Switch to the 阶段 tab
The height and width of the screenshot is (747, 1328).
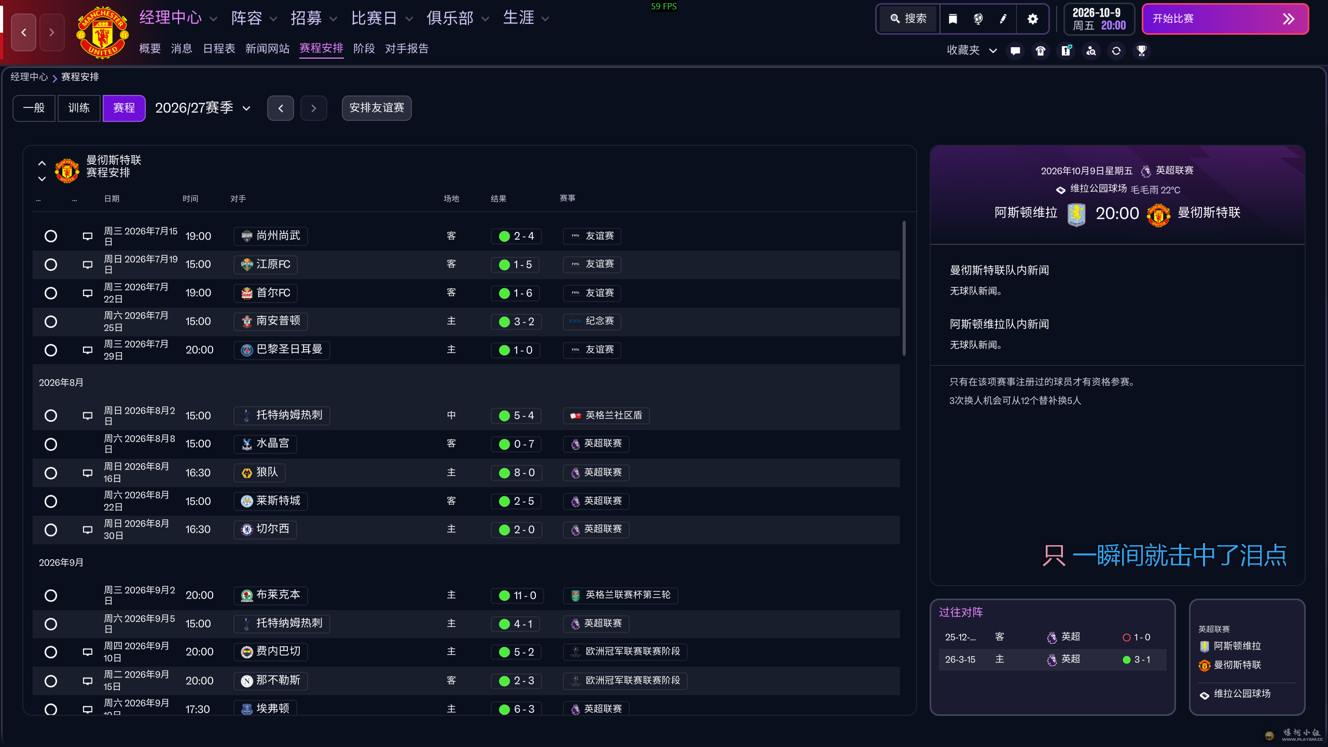coord(364,49)
